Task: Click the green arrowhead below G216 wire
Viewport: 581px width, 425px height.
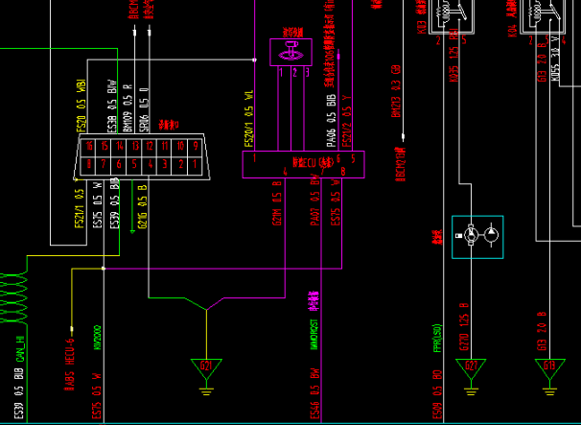Action: tap(132, 231)
